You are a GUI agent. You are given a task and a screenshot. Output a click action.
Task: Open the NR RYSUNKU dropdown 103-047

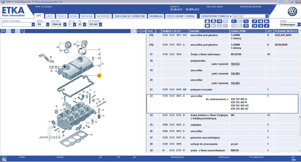pos(101,25)
